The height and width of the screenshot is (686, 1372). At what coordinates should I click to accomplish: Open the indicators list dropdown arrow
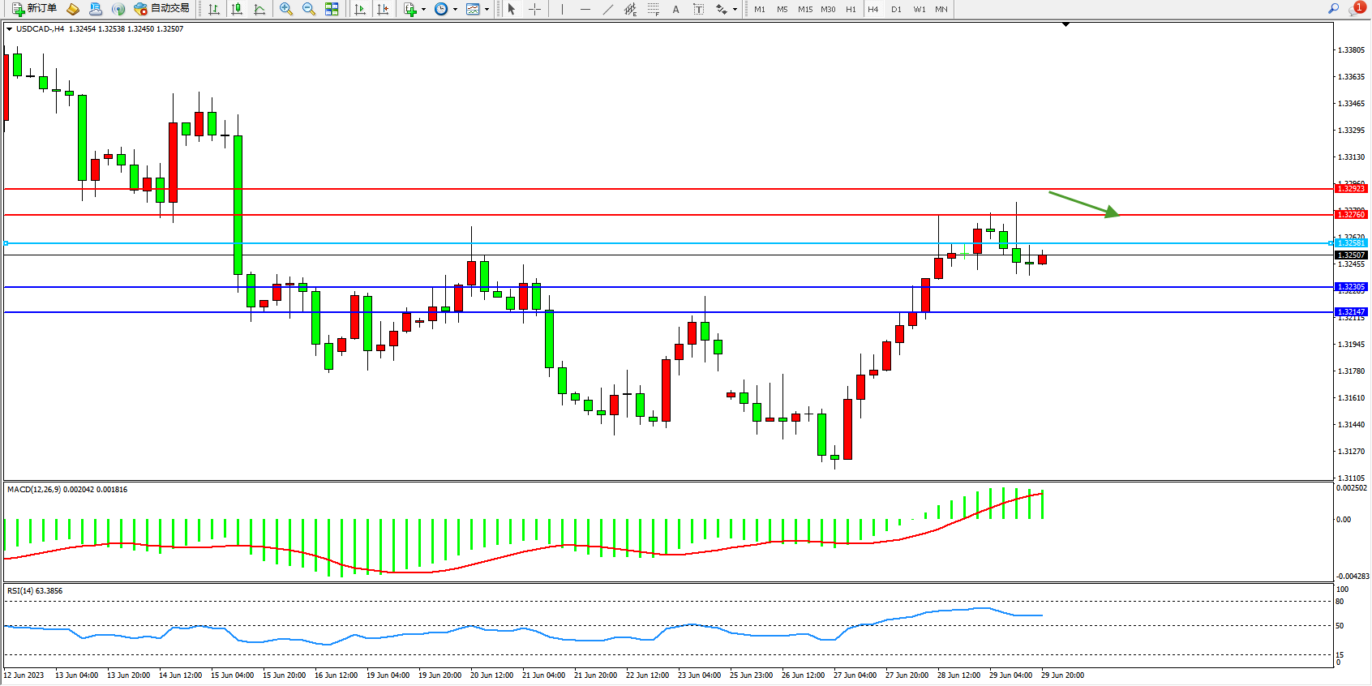(423, 9)
